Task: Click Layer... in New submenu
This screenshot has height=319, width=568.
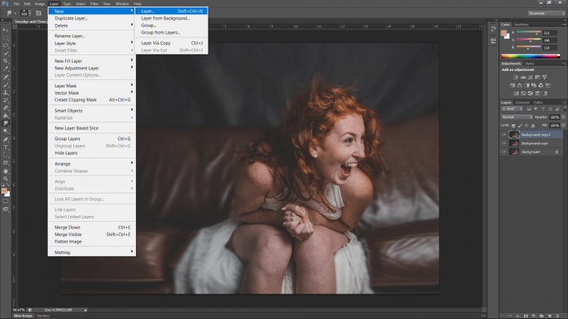Action: pos(171,11)
